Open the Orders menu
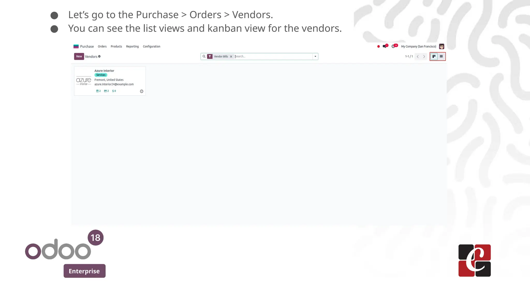 (x=102, y=47)
